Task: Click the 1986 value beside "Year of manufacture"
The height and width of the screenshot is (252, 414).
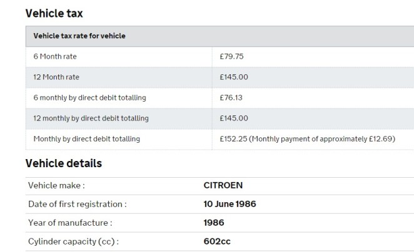Action: pyautogui.click(x=214, y=223)
